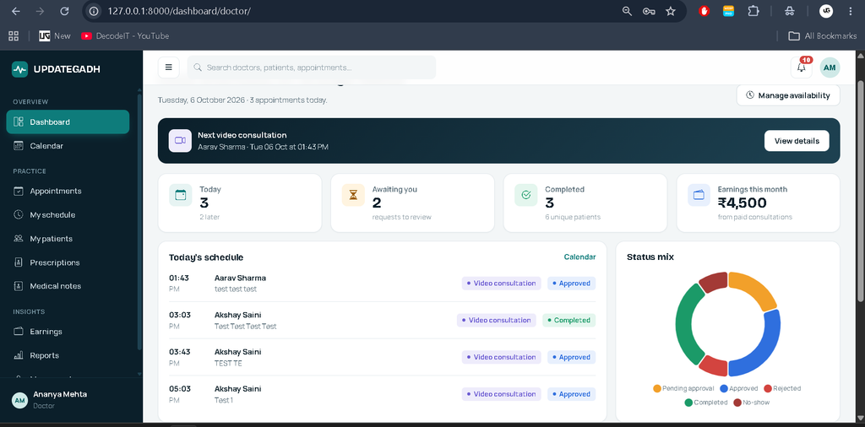Open the Chrome three-dot menu

pyautogui.click(x=849, y=11)
